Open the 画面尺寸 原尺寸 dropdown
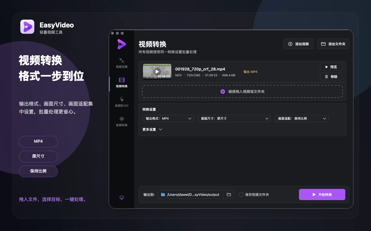The height and width of the screenshot is (231, 371). coord(234,118)
